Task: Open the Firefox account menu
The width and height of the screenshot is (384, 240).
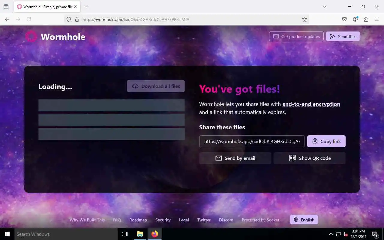Action: (x=355, y=19)
